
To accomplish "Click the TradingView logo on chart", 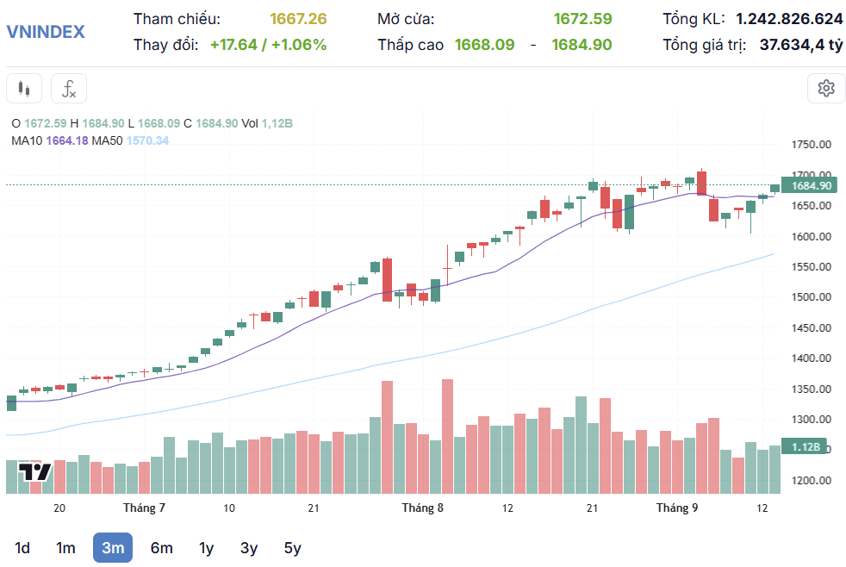I will point(35,472).
